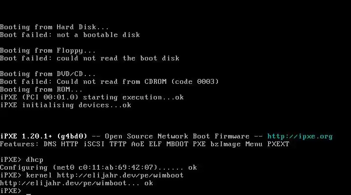This screenshot has width=351, height=195.
Task: Click the CDROM error code 0003 text
Action: coord(195,82)
